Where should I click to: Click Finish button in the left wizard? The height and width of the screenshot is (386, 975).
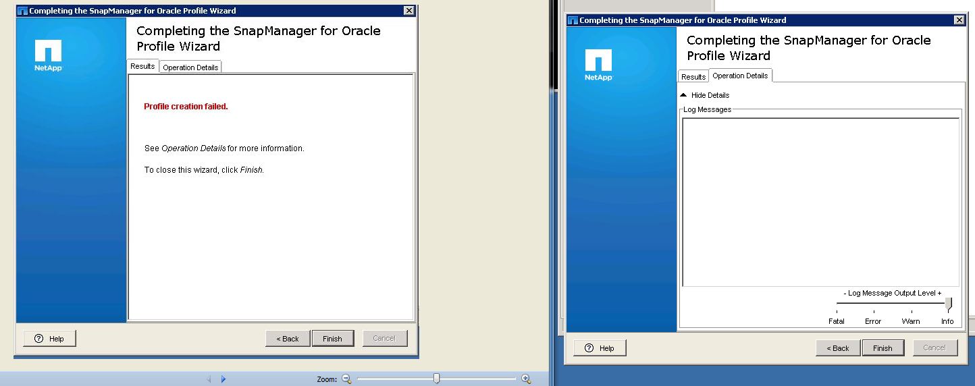click(333, 339)
